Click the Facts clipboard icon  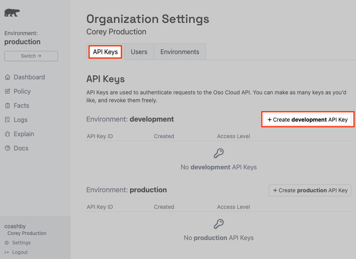click(7, 106)
